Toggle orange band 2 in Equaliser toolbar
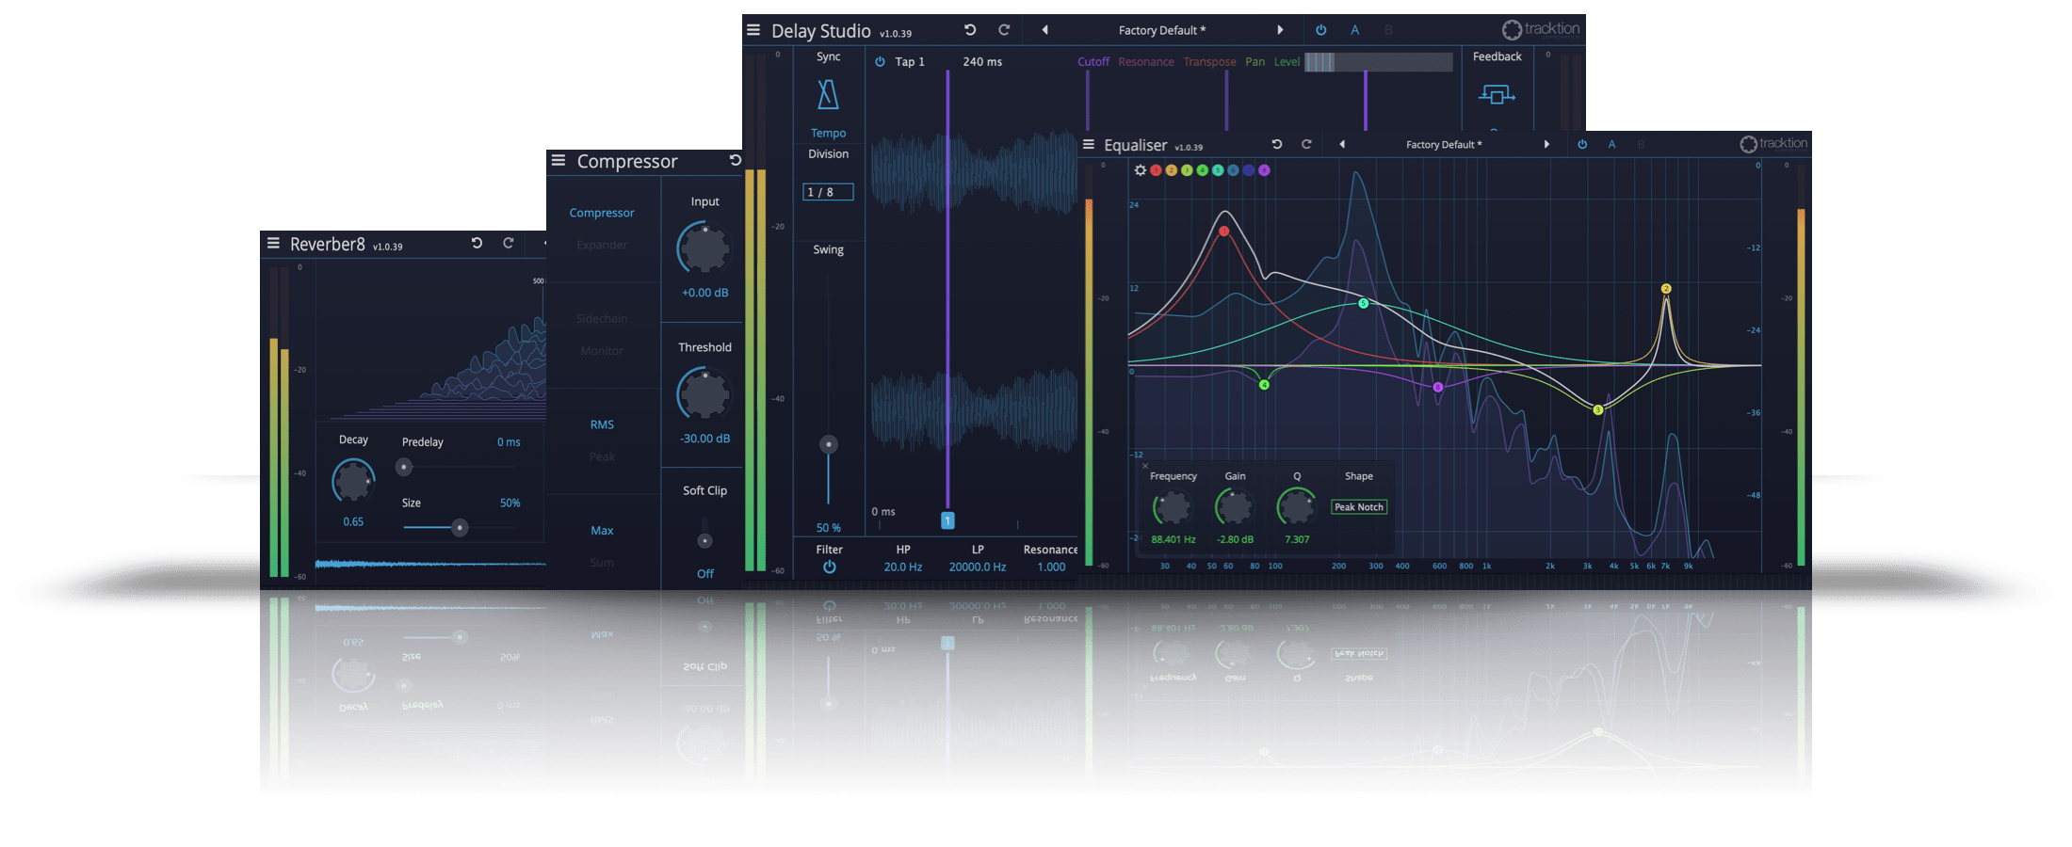Image resolution: width=2072 pixels, height=847 pixels. point(1172,170)
